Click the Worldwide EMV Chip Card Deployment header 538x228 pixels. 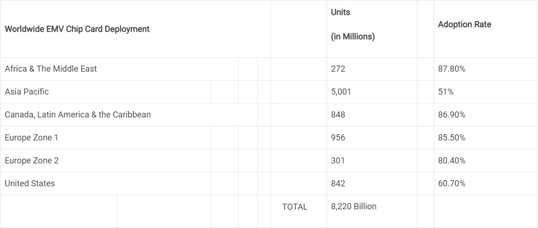[x=77, y=29]
